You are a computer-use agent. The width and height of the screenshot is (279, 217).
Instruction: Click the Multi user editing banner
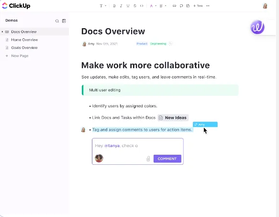[x=160, y=90]
